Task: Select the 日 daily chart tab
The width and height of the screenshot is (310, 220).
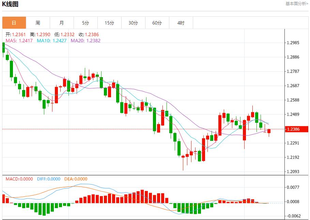Action: [14, 23]
